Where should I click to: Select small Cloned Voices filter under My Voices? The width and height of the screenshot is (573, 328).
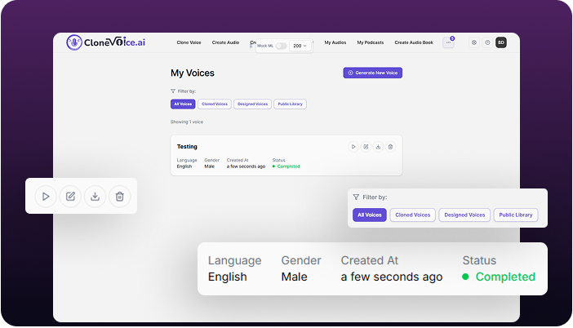tap(214, 104)
